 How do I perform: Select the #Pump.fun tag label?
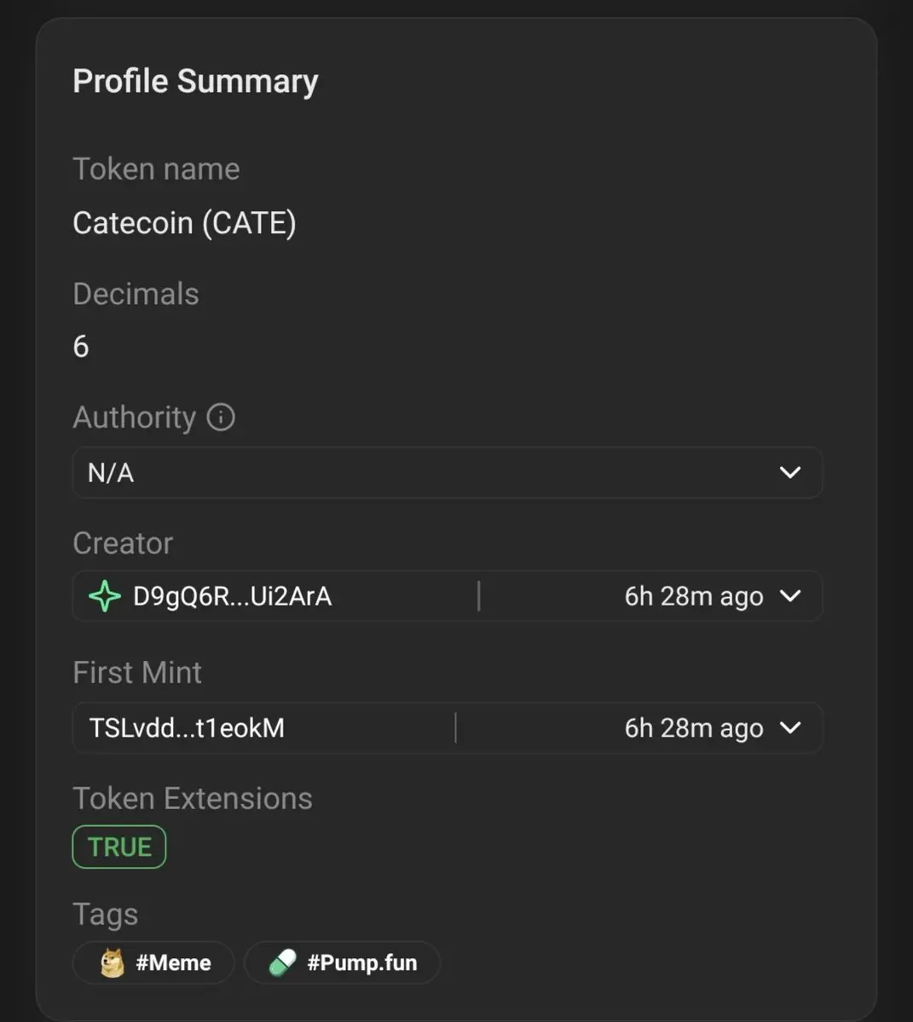[362, 962]
